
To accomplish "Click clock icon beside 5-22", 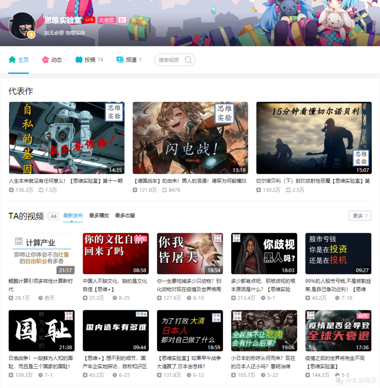I will [x=263, y=375].
